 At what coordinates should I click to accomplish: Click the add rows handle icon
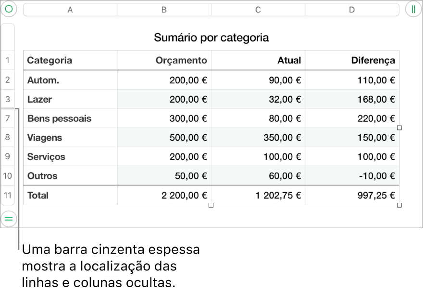tap(9, 219)
